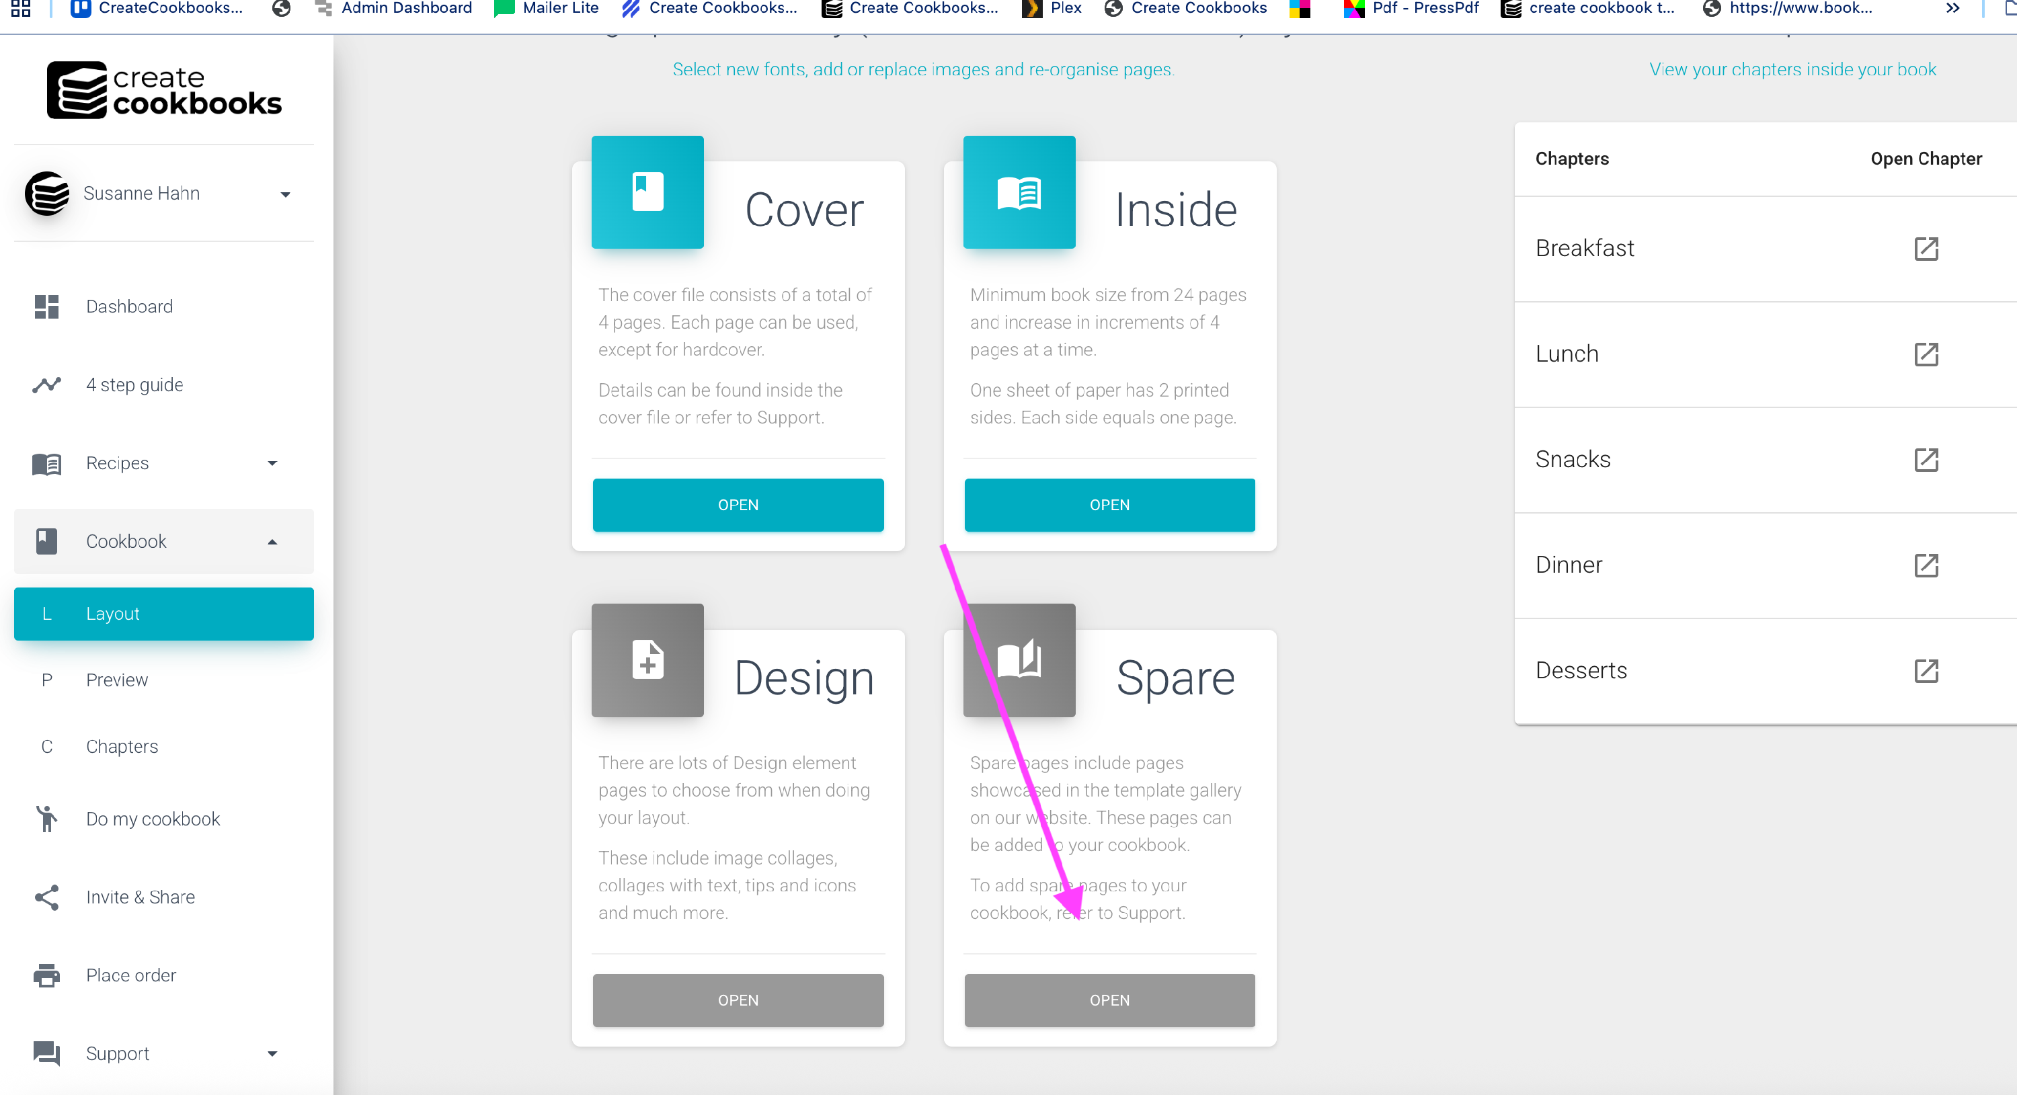Click the Dinner chapter open icon

pyautogui.click(x=1926, y=565)
